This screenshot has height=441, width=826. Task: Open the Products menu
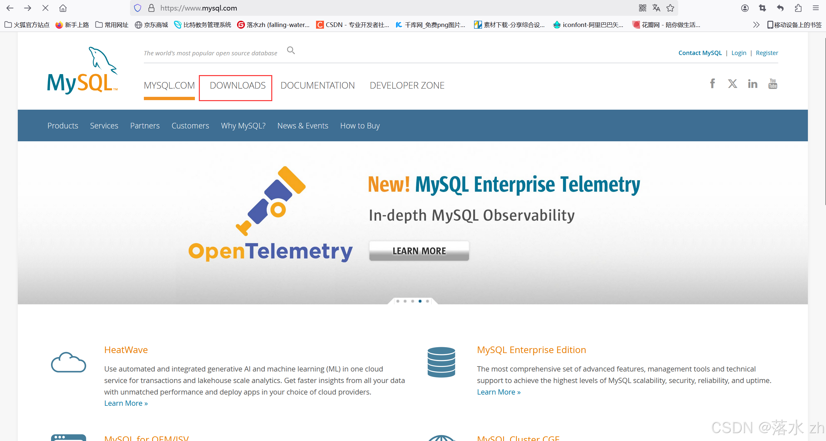pyautogui.click(x=63, y=125)
